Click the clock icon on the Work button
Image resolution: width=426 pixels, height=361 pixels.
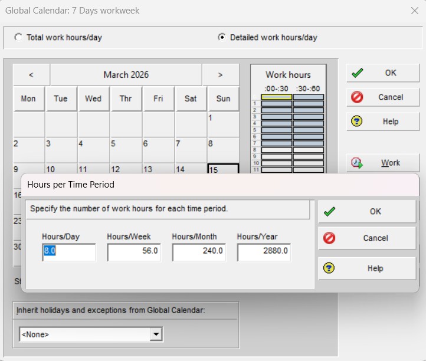pos(357,163)
